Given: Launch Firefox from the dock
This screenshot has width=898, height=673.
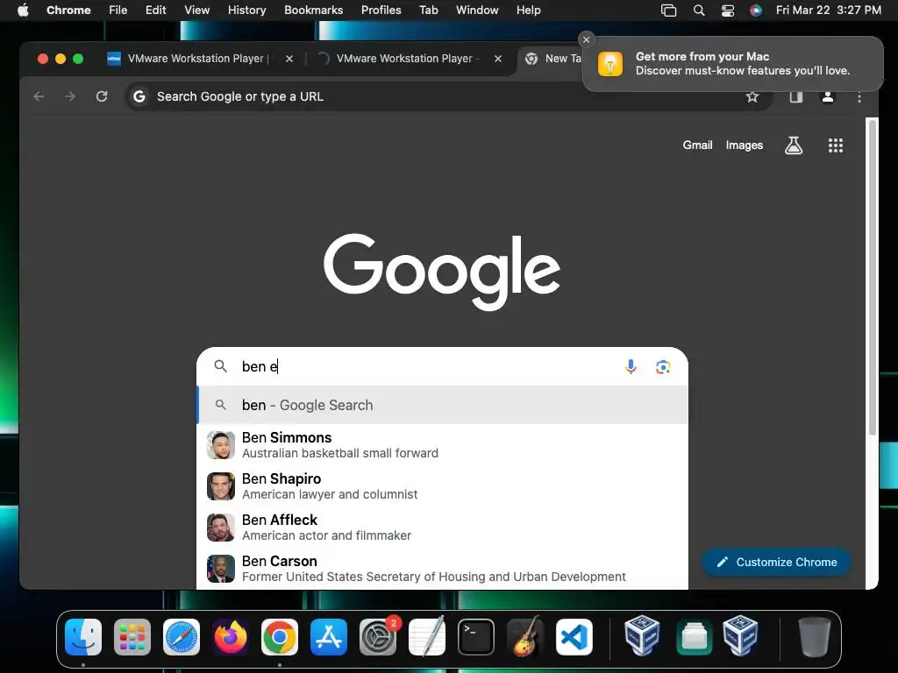Looking at the screenshot, I should pyautogui.click(x=231, y=637).
